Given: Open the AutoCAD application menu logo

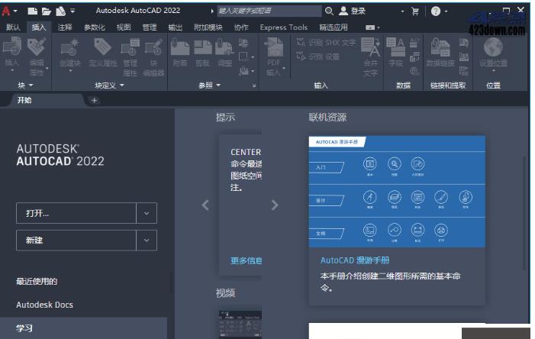Looking at the screenshot, I should (x=6, y=11).
